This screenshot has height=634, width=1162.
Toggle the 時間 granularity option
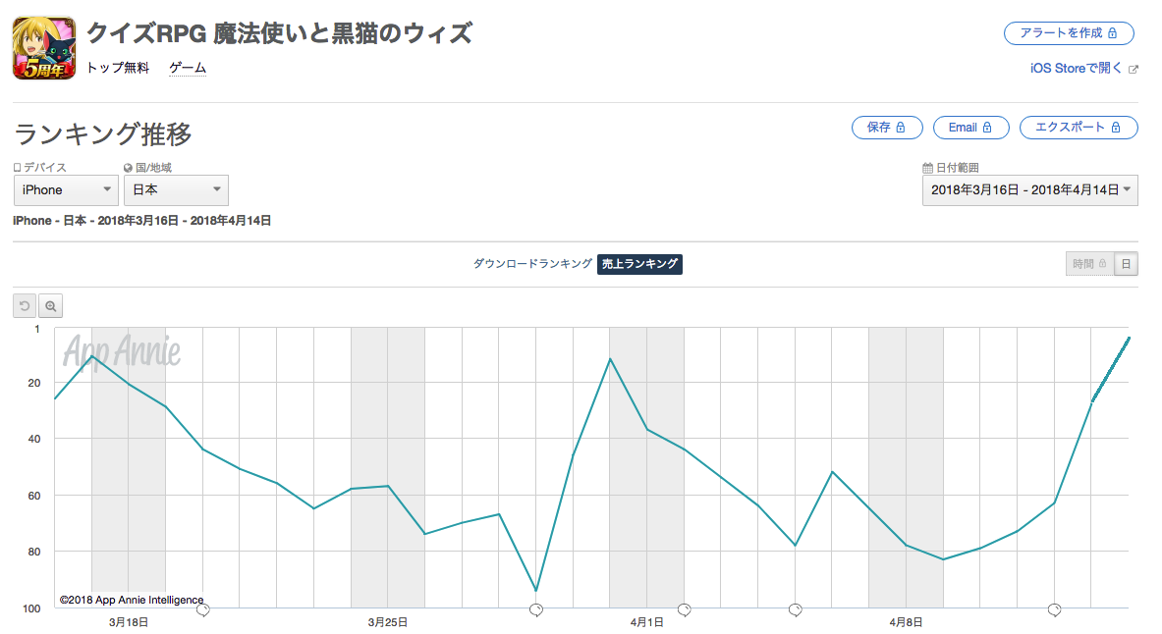[1089, 264]
